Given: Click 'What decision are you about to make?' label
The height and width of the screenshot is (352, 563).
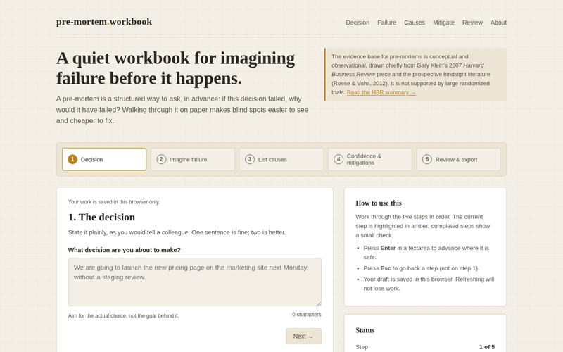Looking at the screenshot, I should click(x=125, y=250).
